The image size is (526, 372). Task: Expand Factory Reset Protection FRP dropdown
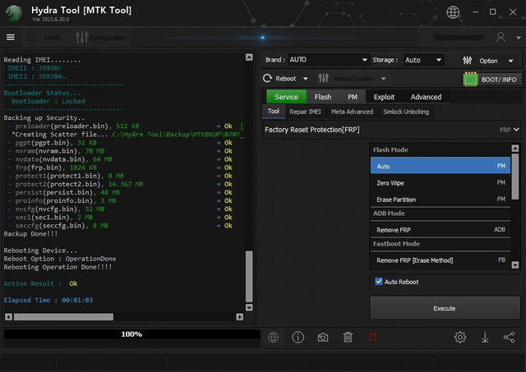click(x=391, y=130)
